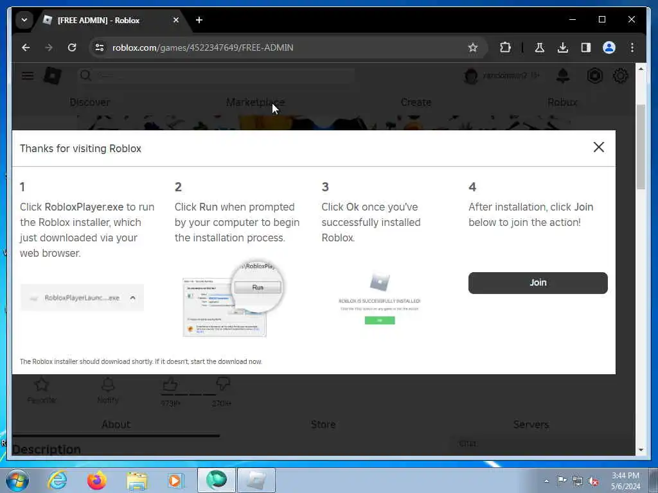Switch to the Store tab
The height and width of the screenshot is (493, 658).
[x=323, y=424]
